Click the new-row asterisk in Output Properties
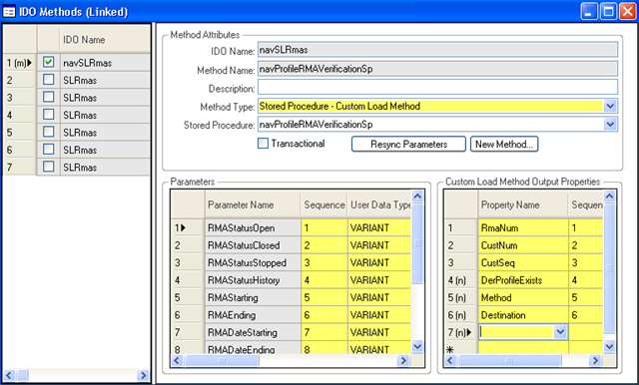Viewport: 639px width, 385px height. point(450,350)
